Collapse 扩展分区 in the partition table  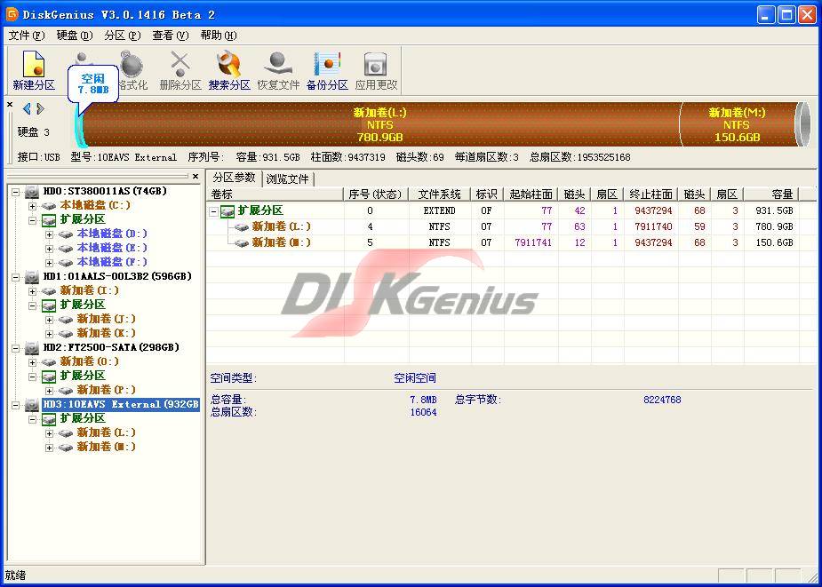213,211
